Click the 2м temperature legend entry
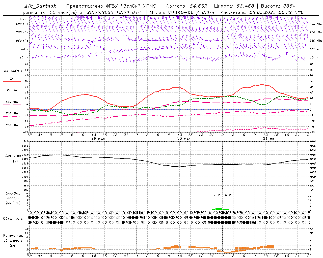The height and width of the screenshot is (258, 323). 12,79
